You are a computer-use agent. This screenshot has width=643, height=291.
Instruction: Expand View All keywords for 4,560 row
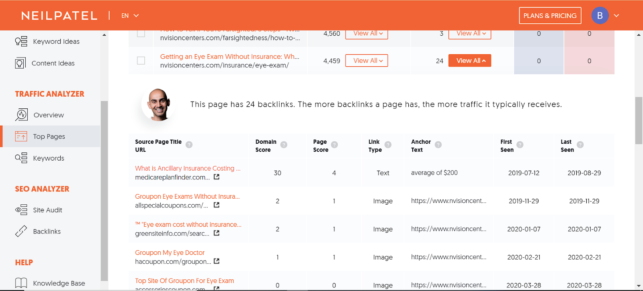tap(367, 34)
